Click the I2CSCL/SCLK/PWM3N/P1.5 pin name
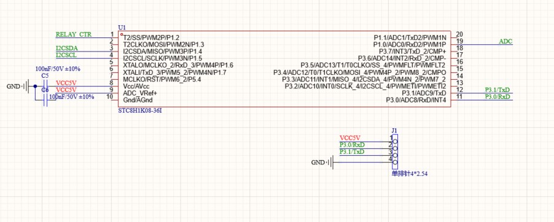Image resolution: width=554 pixels, height=222 pixels. (x=163, y=58)
